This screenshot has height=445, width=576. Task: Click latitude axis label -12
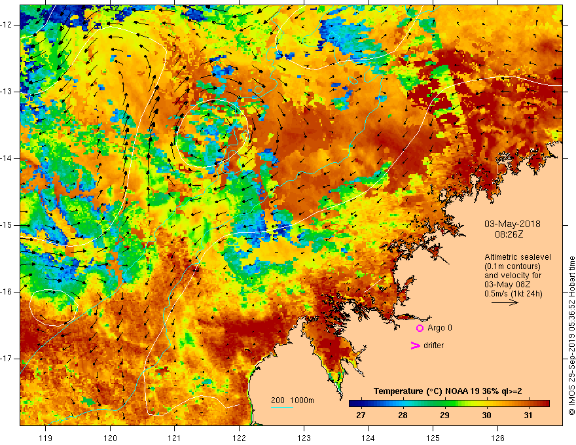click(7, 25)
